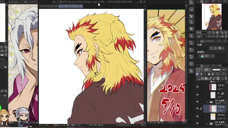Open the 通常 blending mode dropdown
The height and width of the screenshot is (128, 228).
208,70
